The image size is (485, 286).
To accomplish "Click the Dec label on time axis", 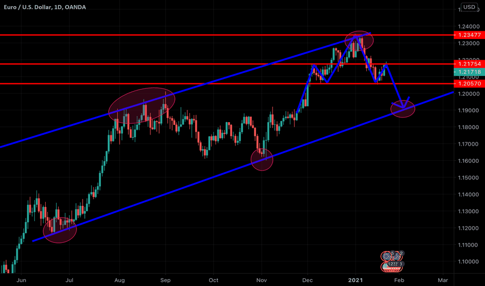I will [x=308, y=280].
